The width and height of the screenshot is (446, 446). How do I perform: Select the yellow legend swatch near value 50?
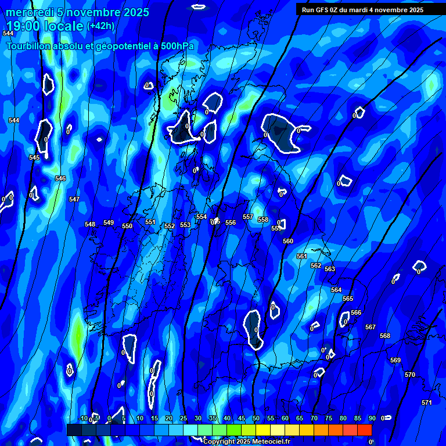click(263, 430)
